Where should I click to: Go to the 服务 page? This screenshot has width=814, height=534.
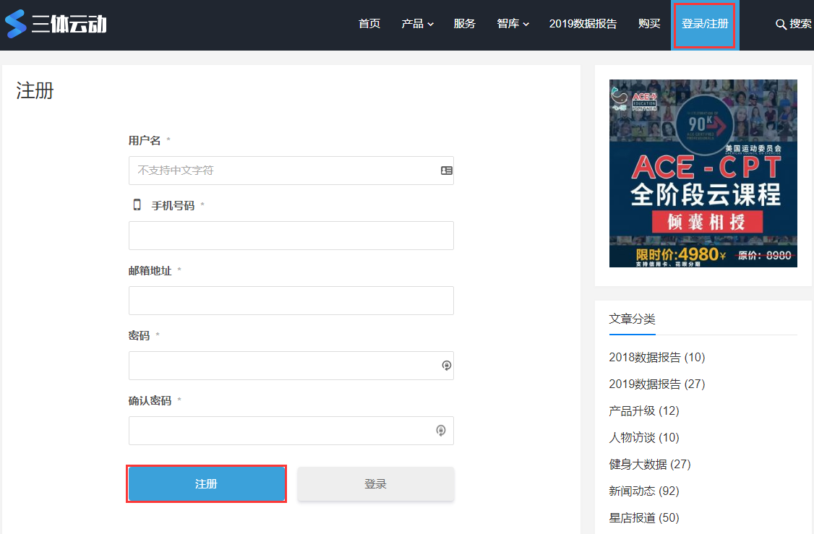[465, 24]
